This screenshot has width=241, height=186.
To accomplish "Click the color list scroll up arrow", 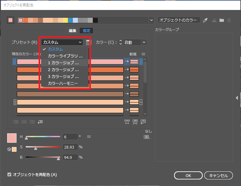I will tap(145, 59).
